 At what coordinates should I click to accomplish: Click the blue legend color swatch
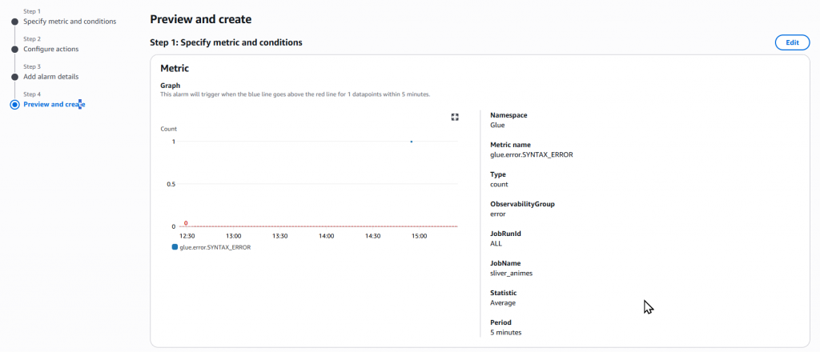coord(175,248)
